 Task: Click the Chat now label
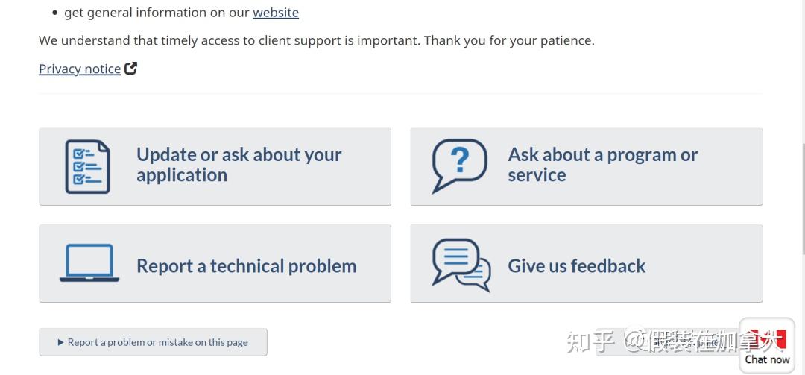[x=767, y=359]
